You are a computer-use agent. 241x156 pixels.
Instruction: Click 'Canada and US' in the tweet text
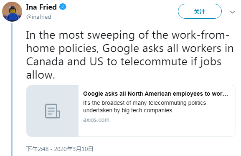click(65, 62)
